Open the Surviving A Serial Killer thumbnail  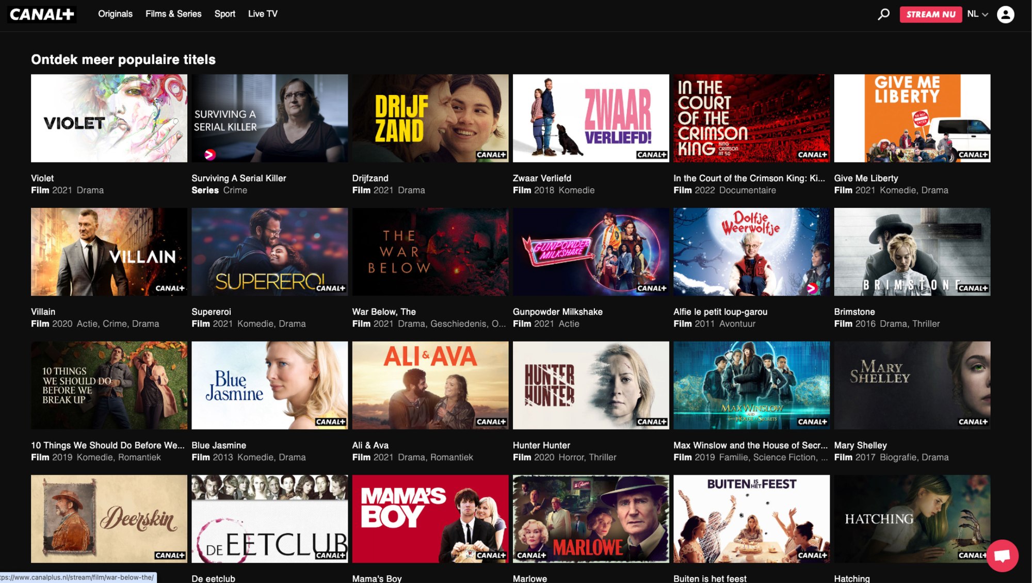click(x=269, y=118)
